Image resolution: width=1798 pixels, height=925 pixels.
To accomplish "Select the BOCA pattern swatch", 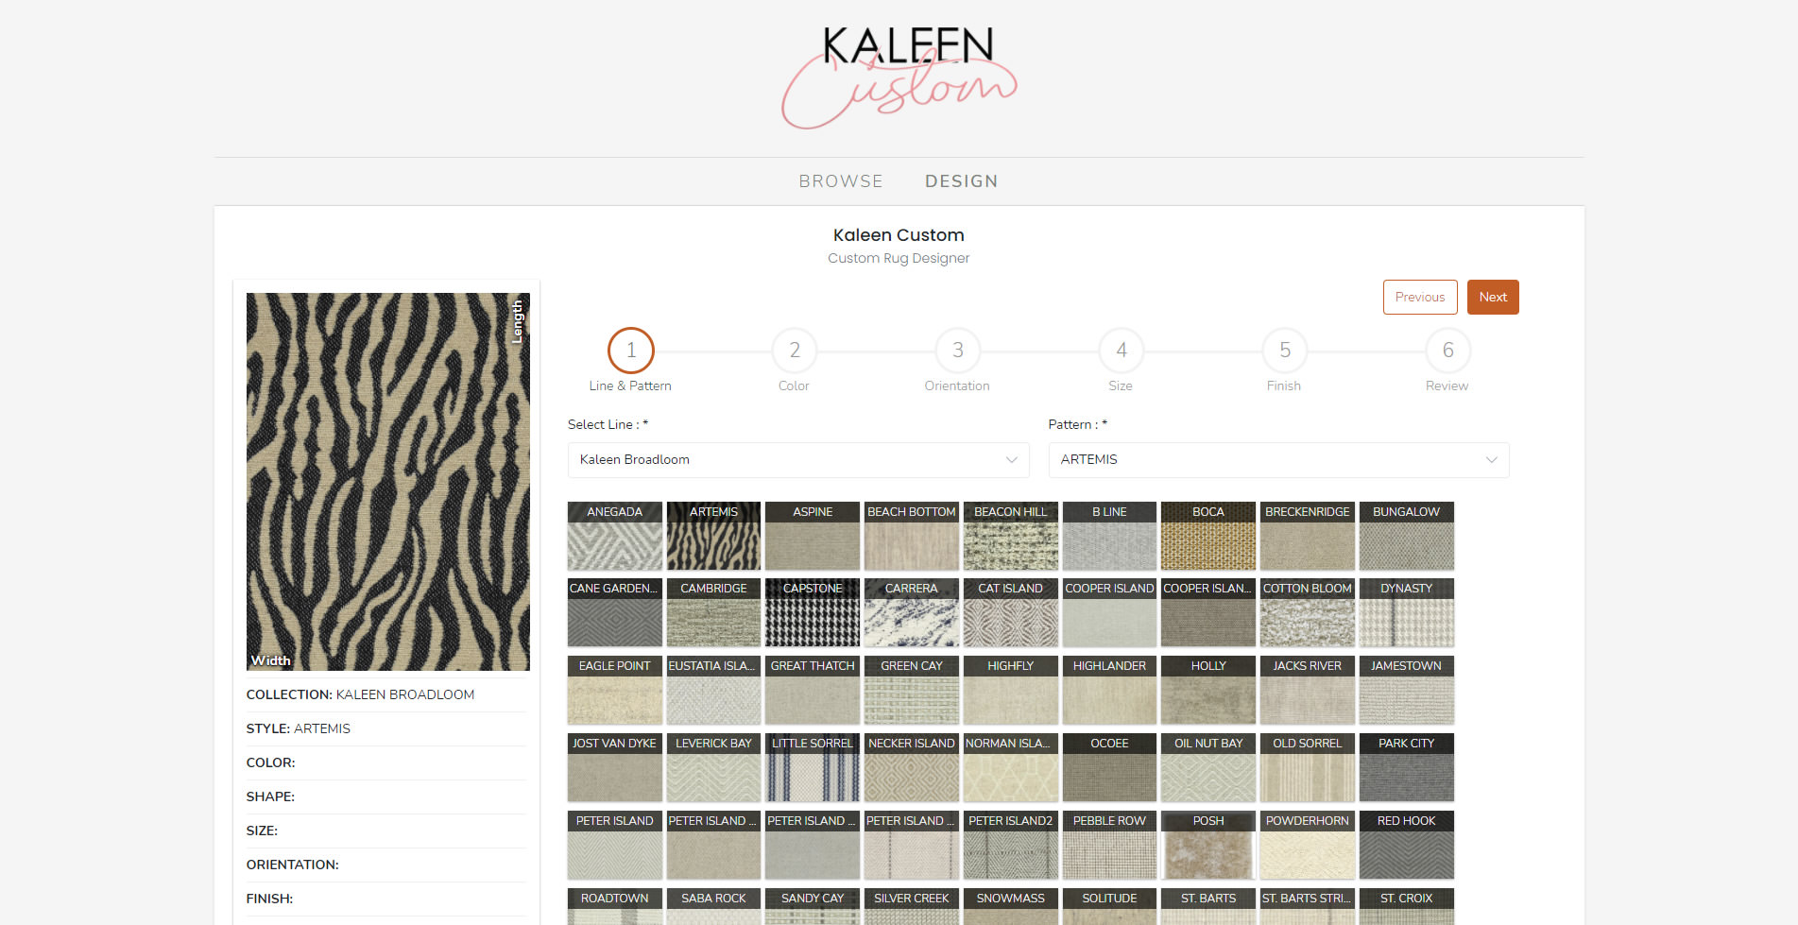I will pos(1208,536).
